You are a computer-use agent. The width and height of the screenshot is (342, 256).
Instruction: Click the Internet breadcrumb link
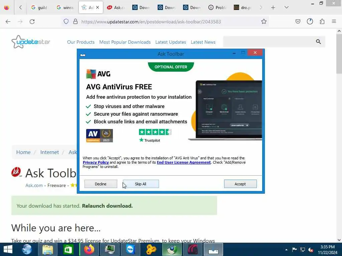(49, 152)
